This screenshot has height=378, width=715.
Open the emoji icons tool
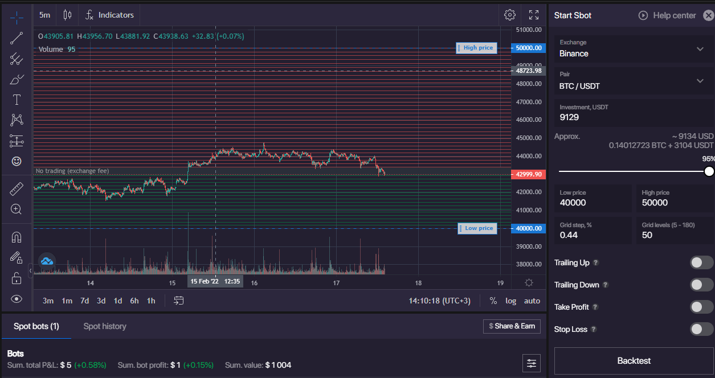[17, 162]
